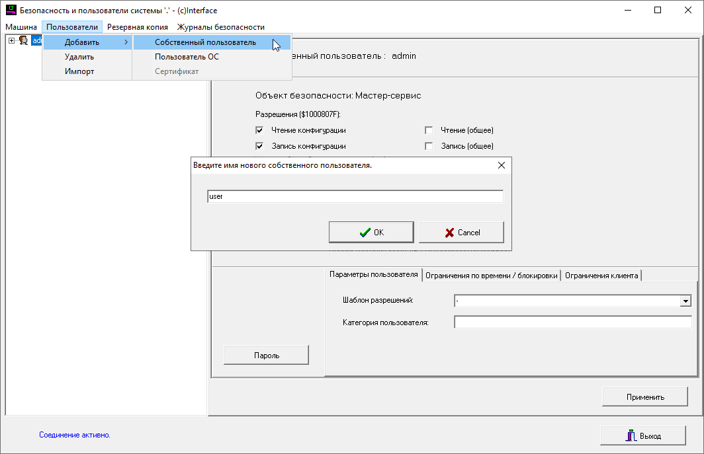
Task: Open the Машина menu
Action: tap(21, 27)
